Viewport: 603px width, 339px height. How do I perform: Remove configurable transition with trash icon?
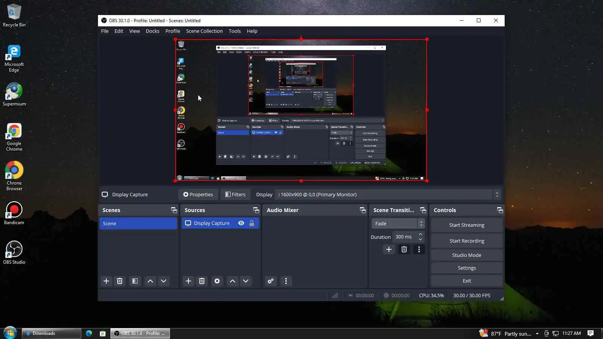404,249
